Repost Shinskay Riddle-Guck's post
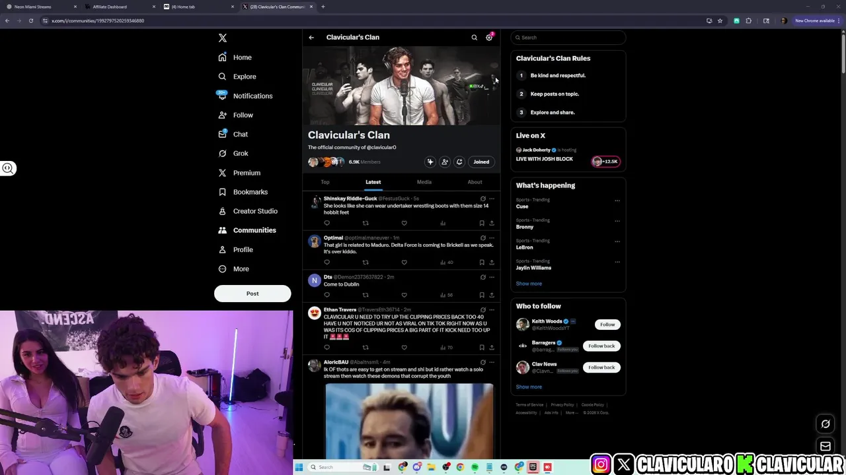This screenshot has height=475, width=846. click(365, 223)
